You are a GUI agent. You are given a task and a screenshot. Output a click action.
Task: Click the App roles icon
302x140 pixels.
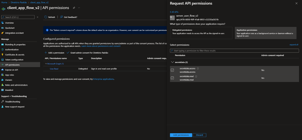(2, 75)
